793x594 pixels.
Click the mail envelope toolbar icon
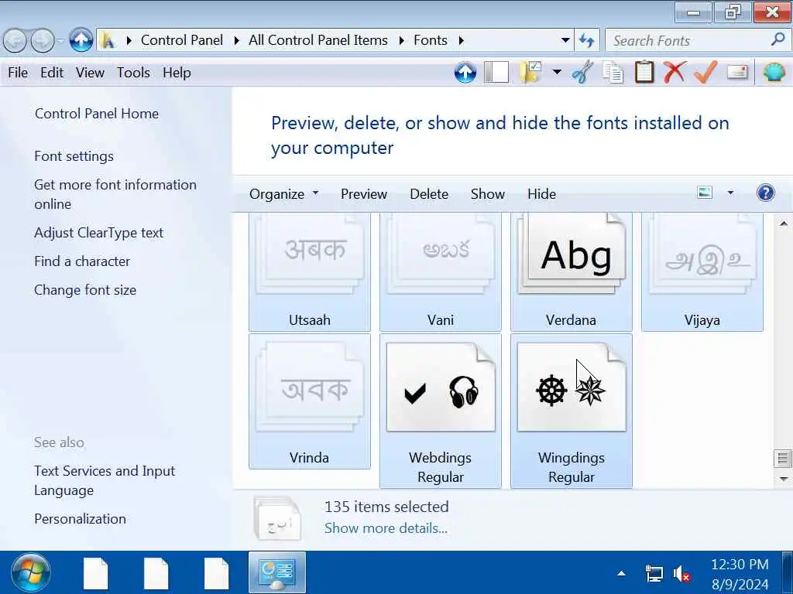737,72
